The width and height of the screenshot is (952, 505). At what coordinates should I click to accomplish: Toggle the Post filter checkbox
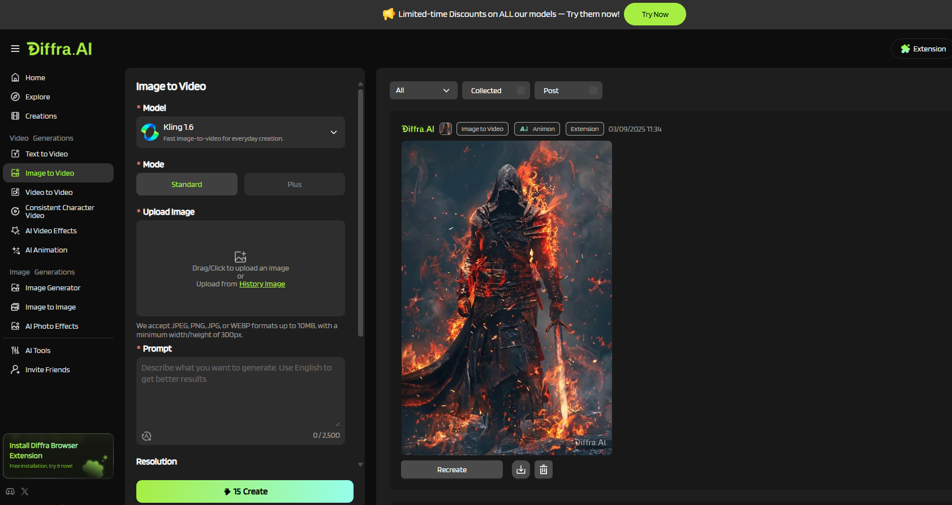[593, 90]
